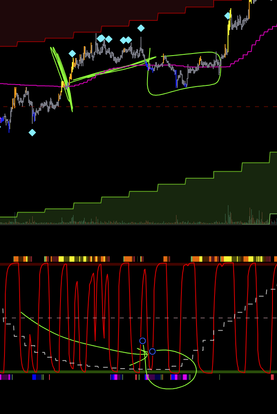
Task: Select the cyan diamond at far-right breakout
Action: tap(228, 16)
